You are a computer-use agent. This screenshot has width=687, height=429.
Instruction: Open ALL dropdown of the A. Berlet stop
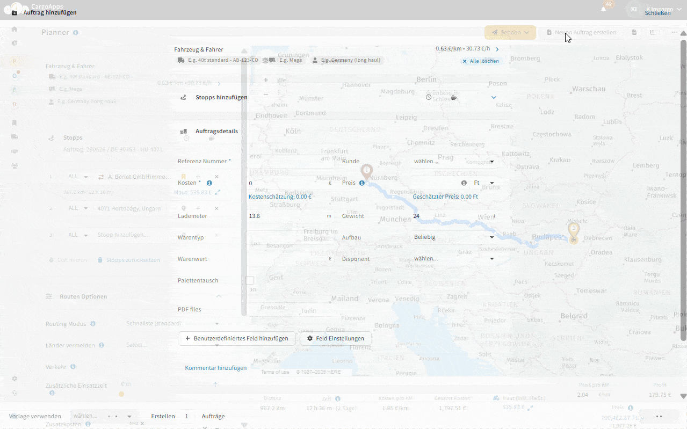[x=78, y=177]
